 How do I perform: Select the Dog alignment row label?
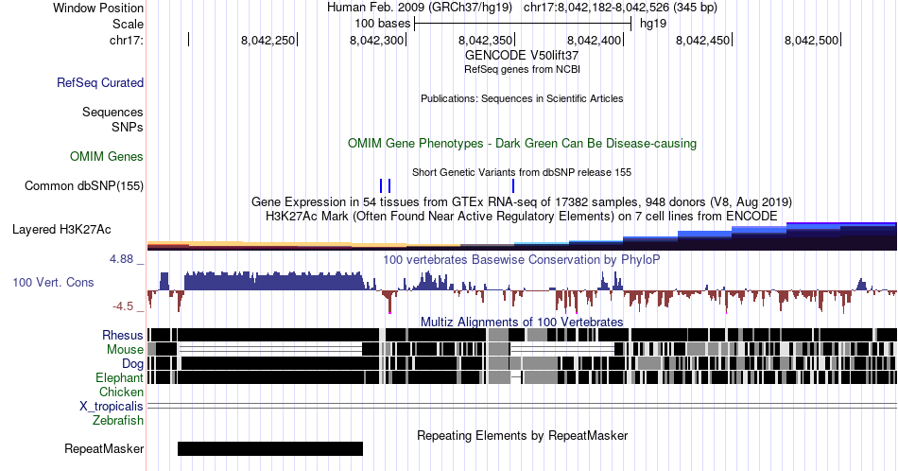tap(132, 364)
